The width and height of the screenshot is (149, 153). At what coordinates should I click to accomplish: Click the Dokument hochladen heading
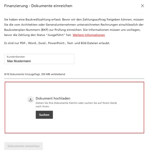click(x=53, y=98)
